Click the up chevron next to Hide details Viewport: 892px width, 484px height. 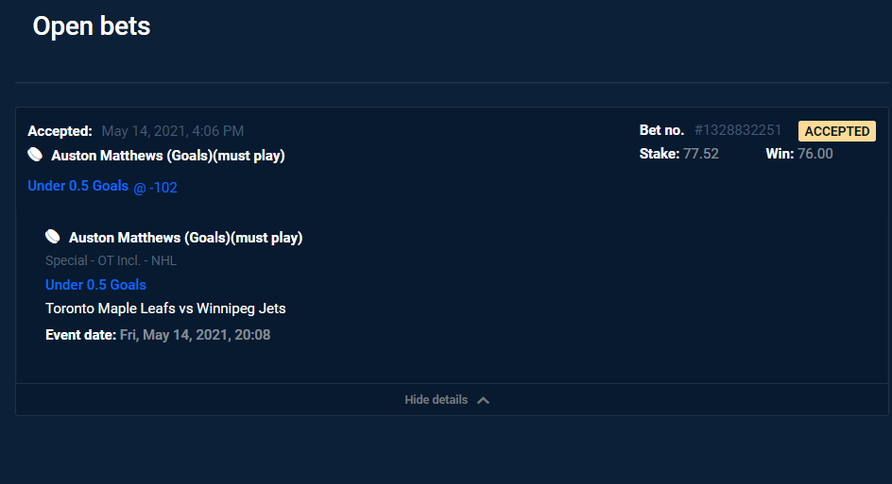(x=483, y=400)
